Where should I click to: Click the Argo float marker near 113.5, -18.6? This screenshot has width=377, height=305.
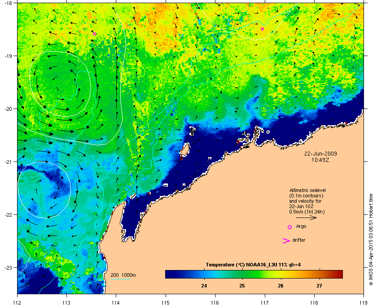pos(95,34)
